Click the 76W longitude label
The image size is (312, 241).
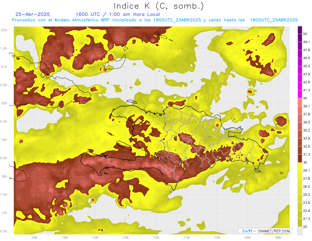pos(34,238)
